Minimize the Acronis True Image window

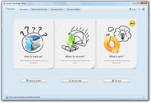click(x=135, y=3)
